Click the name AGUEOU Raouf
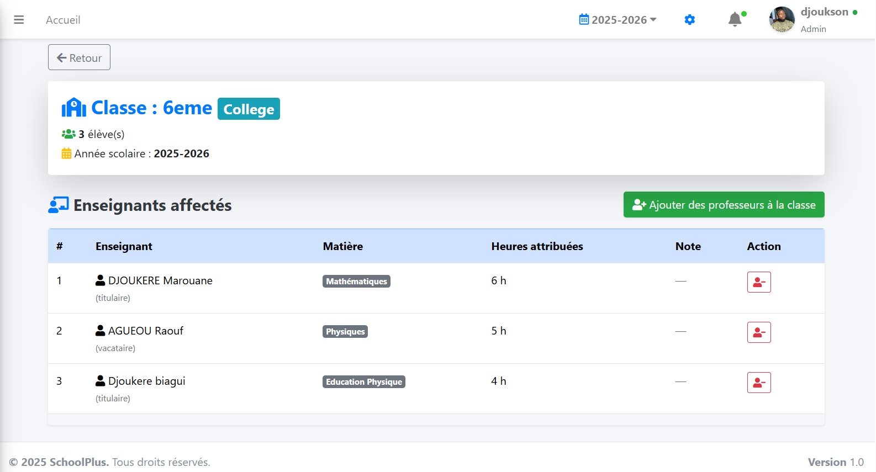The height and width of the screenshot is (472, 876). point(146,331)
